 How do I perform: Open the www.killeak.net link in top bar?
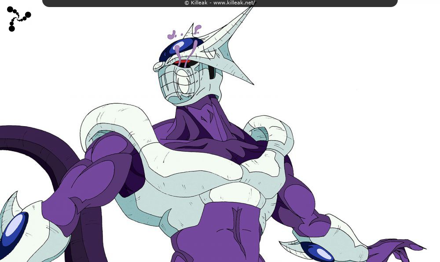tap(234, 3)
